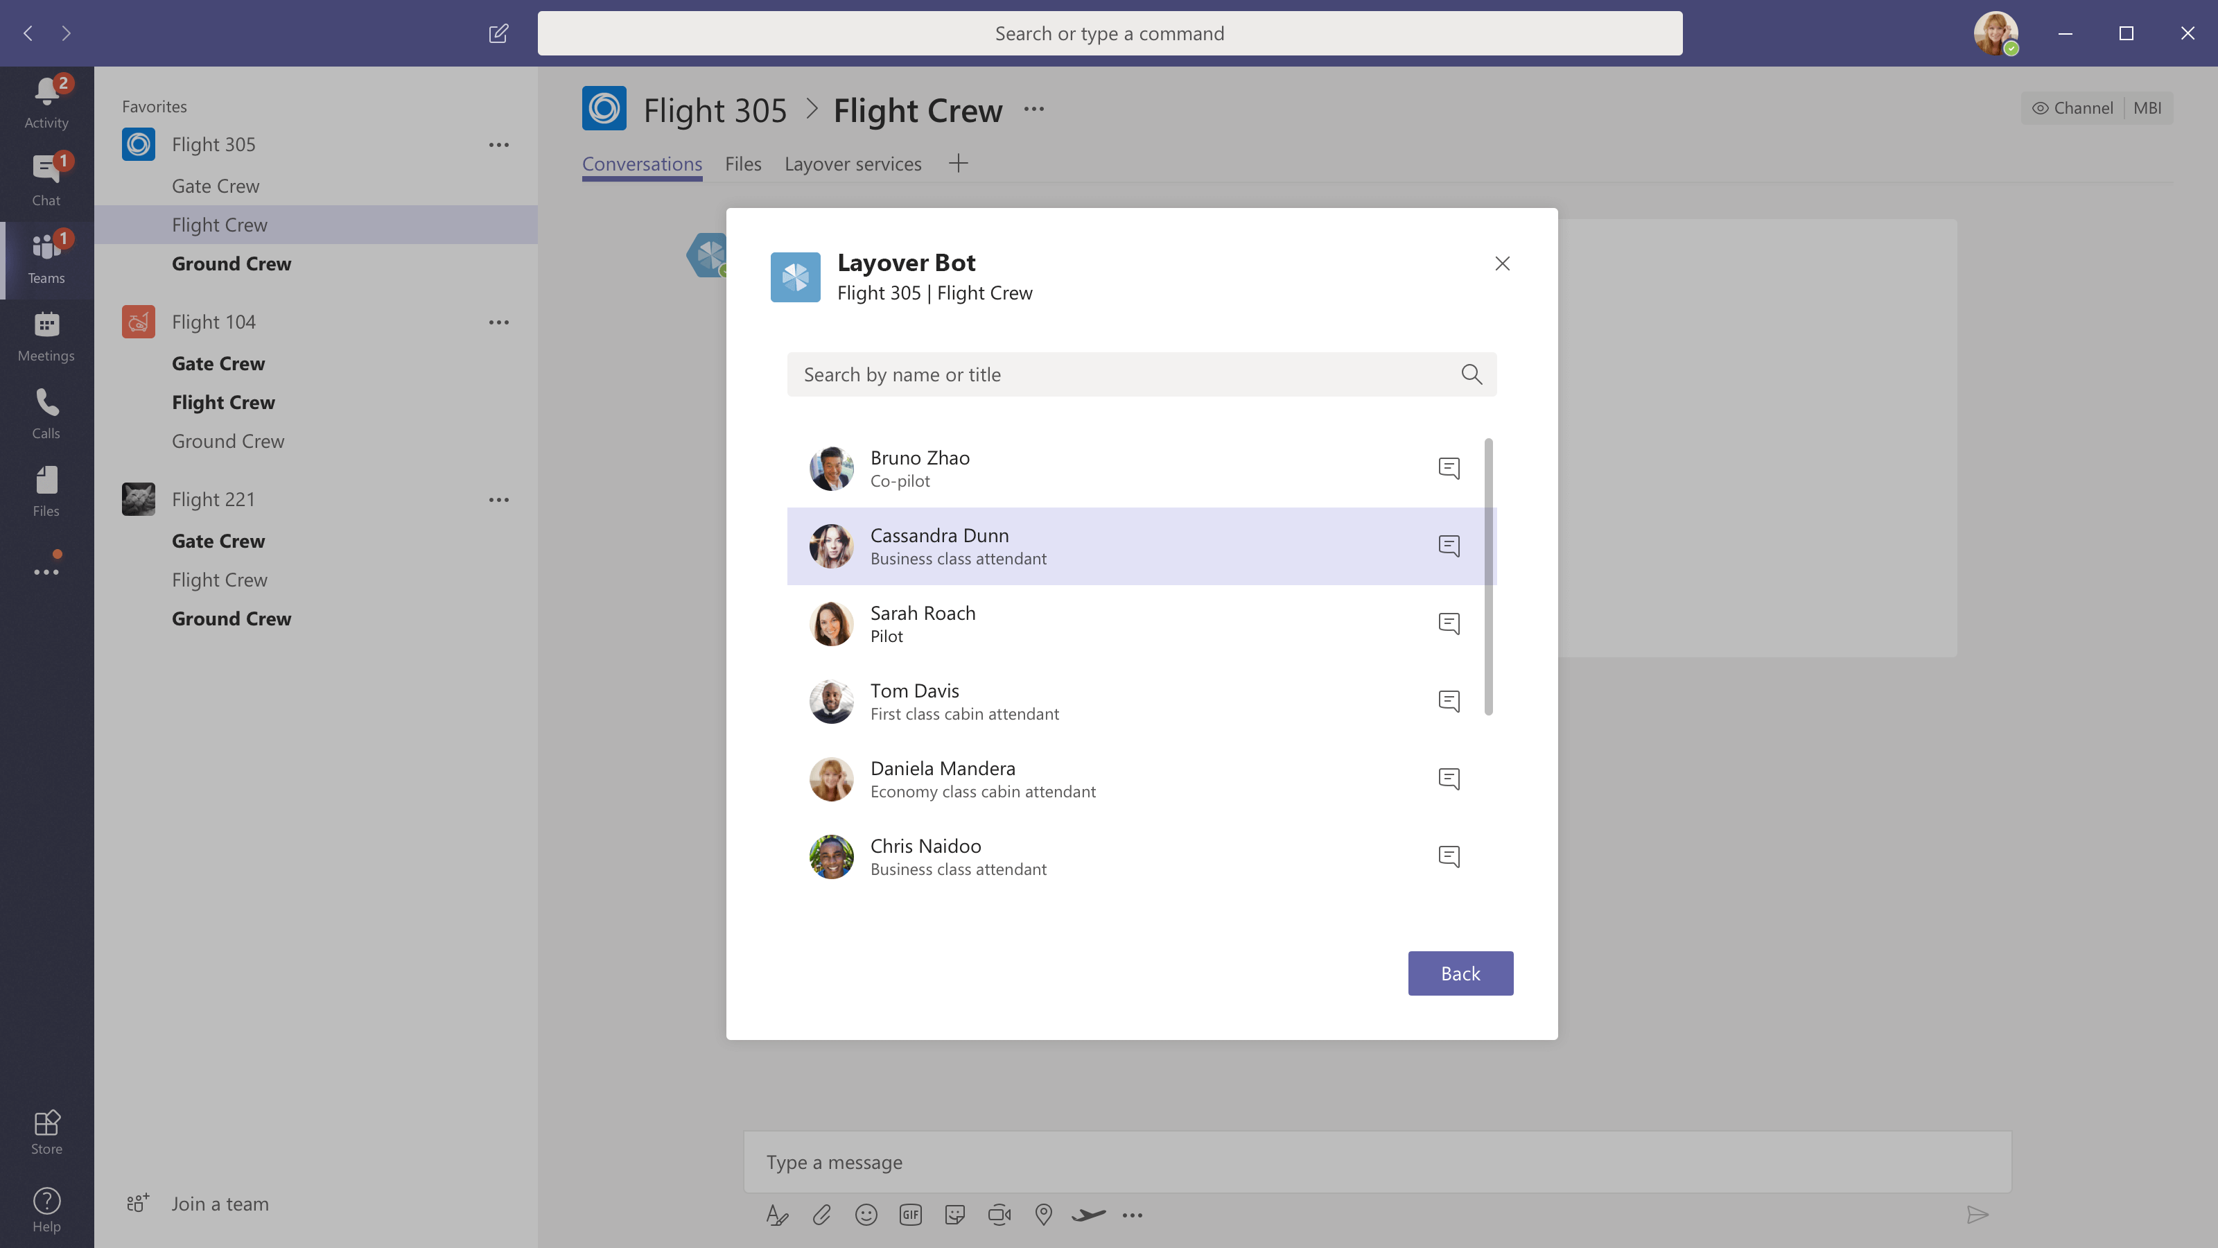Click the search magnifier in Layover Bot dialog
Screen dimensions: 2218x1248
click(1472, 374)
